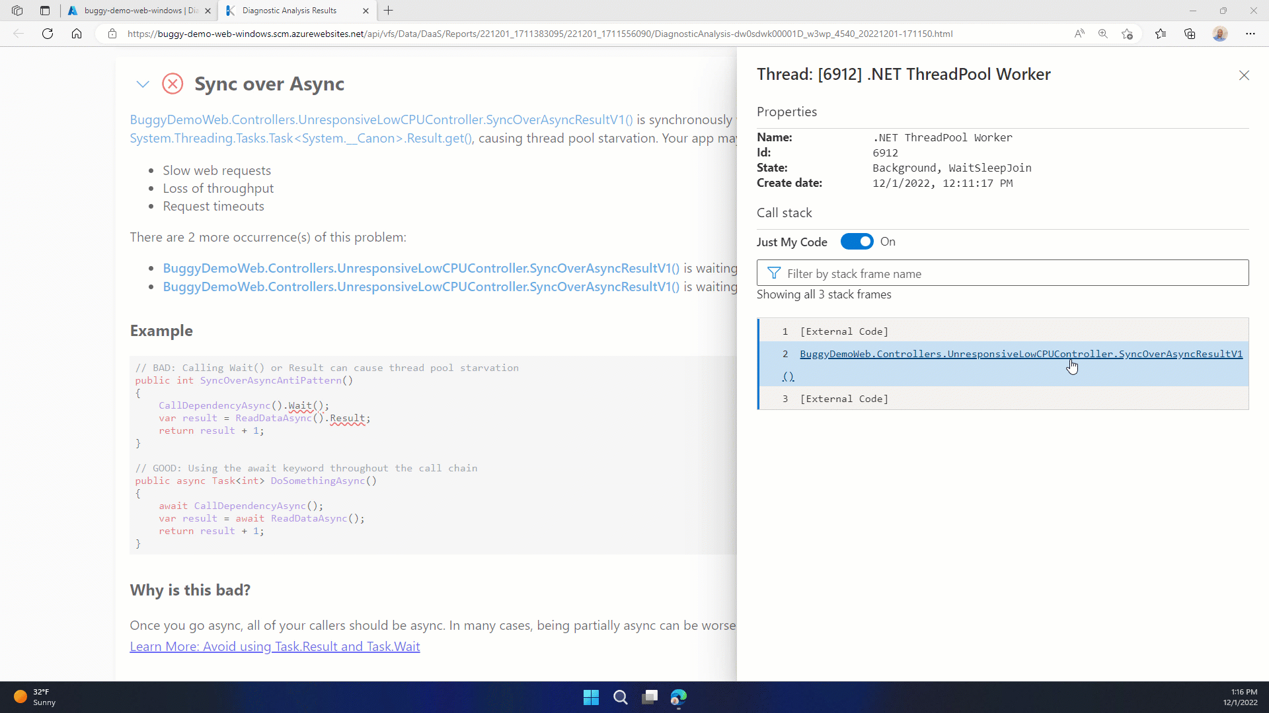1269x713 pixels.
Task: Open a new browser tab
Action: 389,11
